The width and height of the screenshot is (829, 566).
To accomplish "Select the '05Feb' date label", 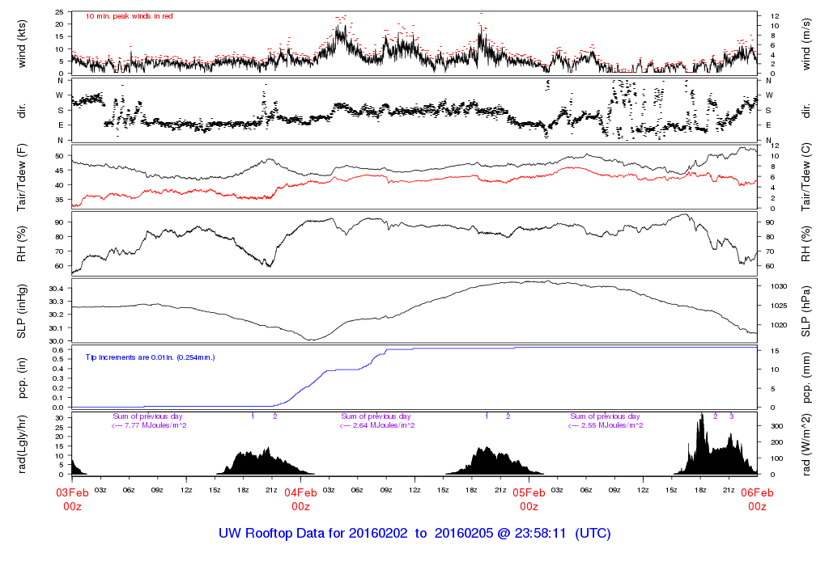I will pos(529,492).
